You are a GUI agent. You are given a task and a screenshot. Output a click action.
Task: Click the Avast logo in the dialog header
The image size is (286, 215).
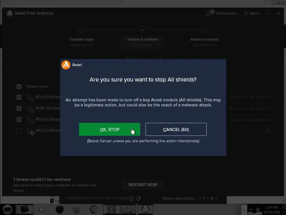(66, 65)
